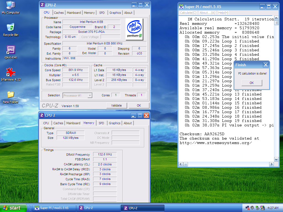Minimize the Super PI window
Viewport: 283px width, 212px height.
263,7
